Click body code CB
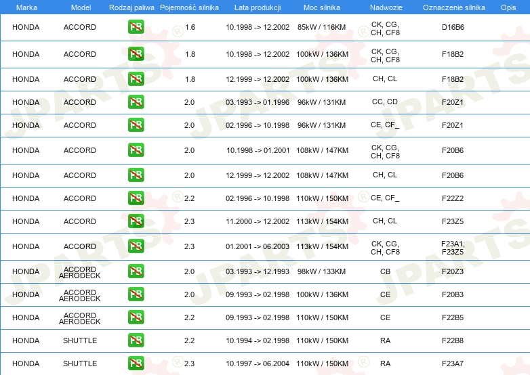This screenshot has width=530, height=375. point(386,271)
